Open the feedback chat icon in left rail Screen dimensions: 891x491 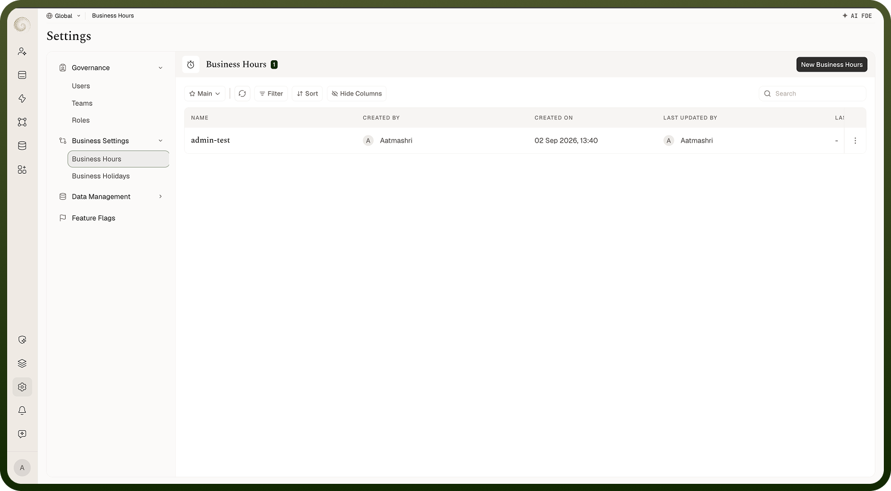[x=22, y=434]
